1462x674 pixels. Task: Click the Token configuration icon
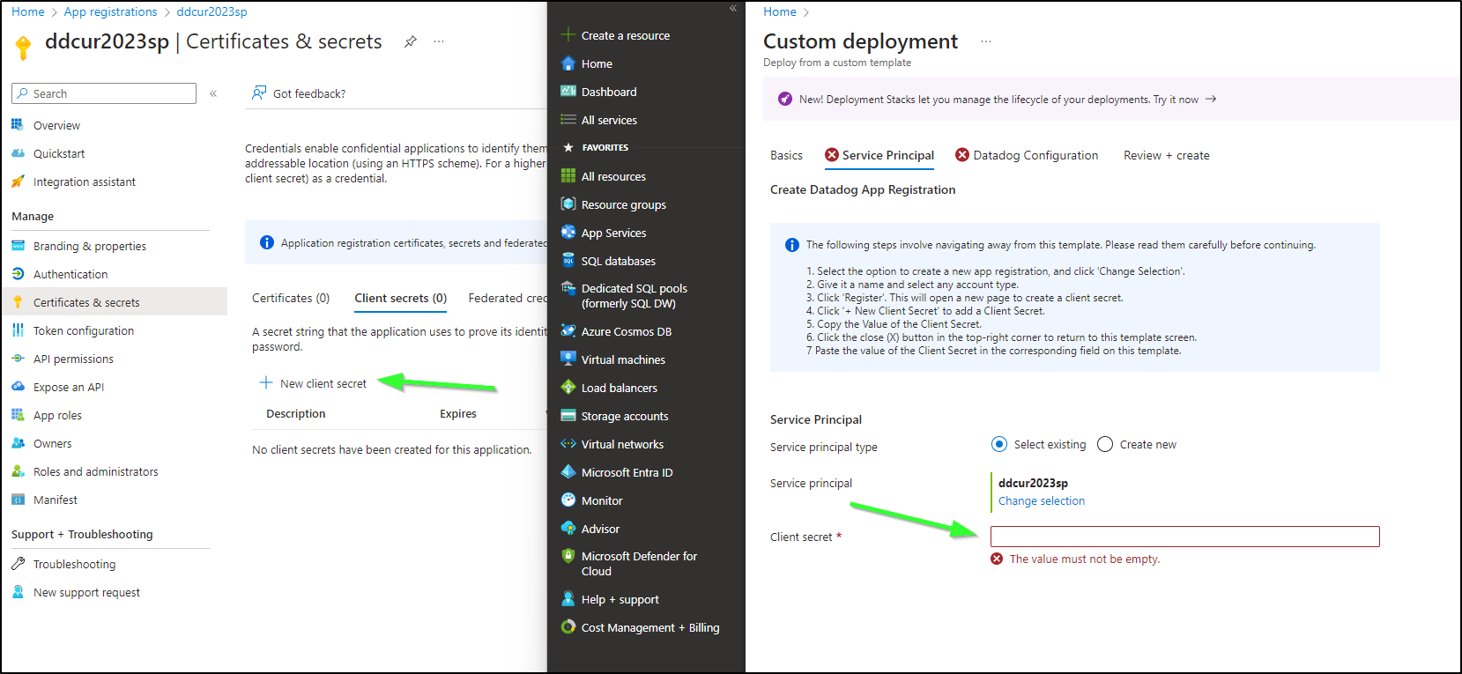click(x=18, y=330)
